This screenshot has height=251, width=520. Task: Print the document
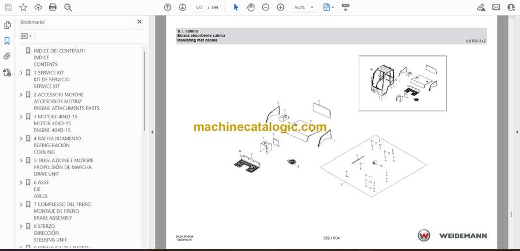(53, 8)
